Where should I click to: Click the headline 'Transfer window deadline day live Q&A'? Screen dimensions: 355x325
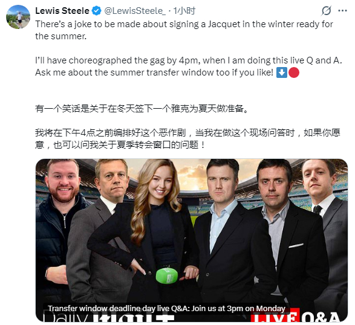166,309
